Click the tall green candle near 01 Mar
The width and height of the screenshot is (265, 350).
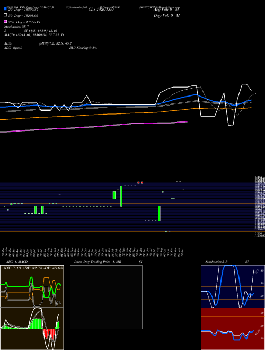point(121,196)
